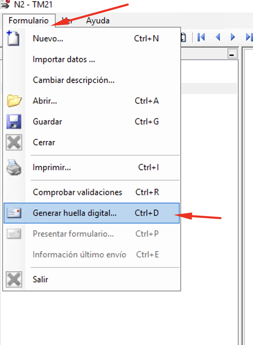The image size is (253, 345).
Task: Go to first record in toolbar
Action: pos(201,37)
